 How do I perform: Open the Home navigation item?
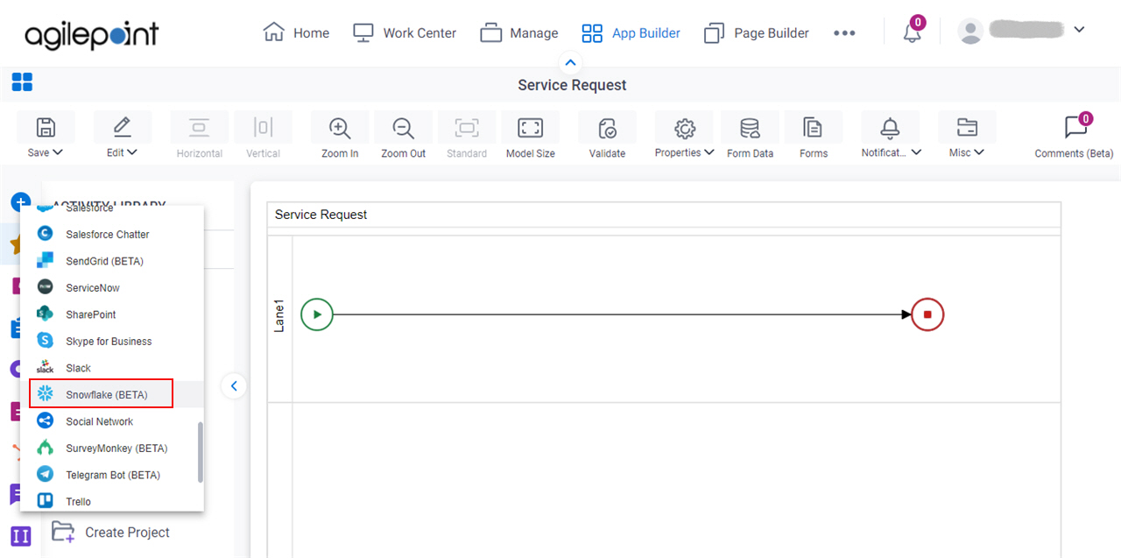[x=296, y=32]
